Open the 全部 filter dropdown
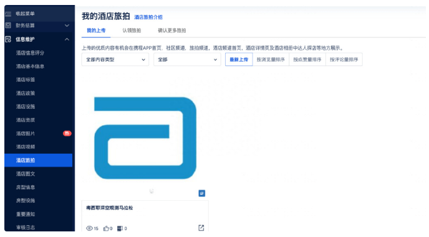Screen dimensions: 429x237 [x=187, y=60]
